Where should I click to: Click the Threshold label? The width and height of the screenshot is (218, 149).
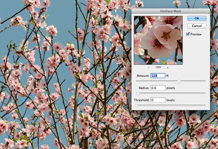point(142,100)
